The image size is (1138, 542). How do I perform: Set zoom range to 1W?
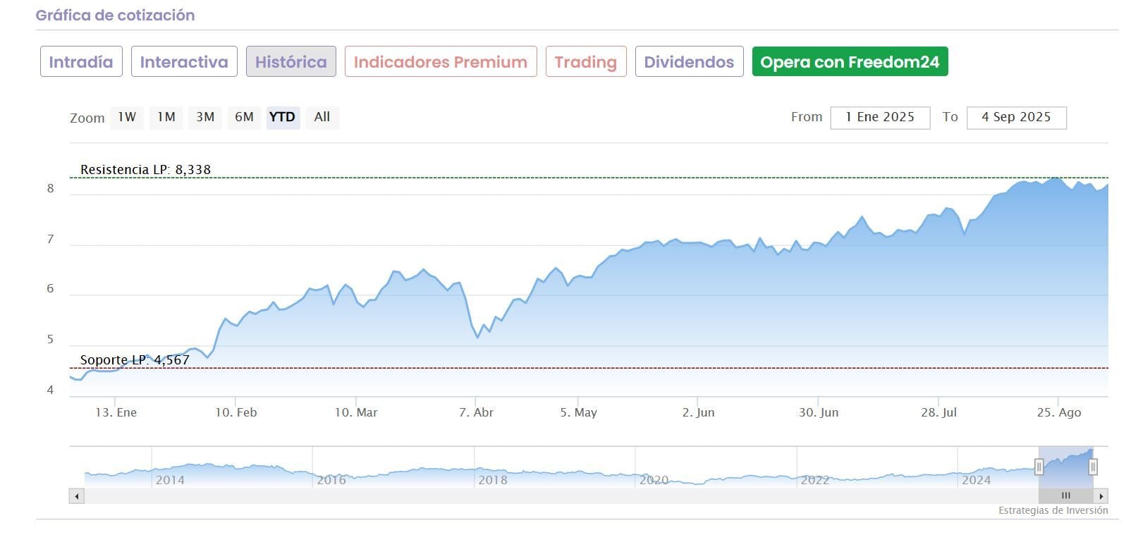(x=127, y=117)
